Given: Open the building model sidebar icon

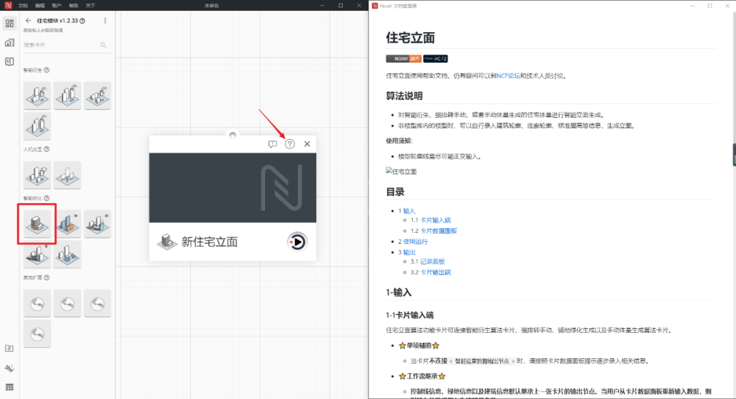Looking at the screenshot, I should pyautogui.click(x=10, y=43).
